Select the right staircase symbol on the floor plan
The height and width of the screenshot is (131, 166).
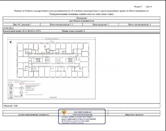[x=70, y=60]
